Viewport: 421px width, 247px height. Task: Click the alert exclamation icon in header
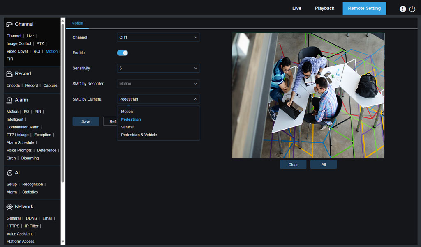pos(402,9)
